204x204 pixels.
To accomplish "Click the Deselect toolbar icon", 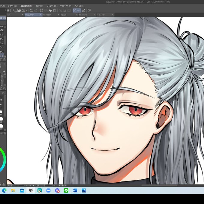I will (60, 10).
